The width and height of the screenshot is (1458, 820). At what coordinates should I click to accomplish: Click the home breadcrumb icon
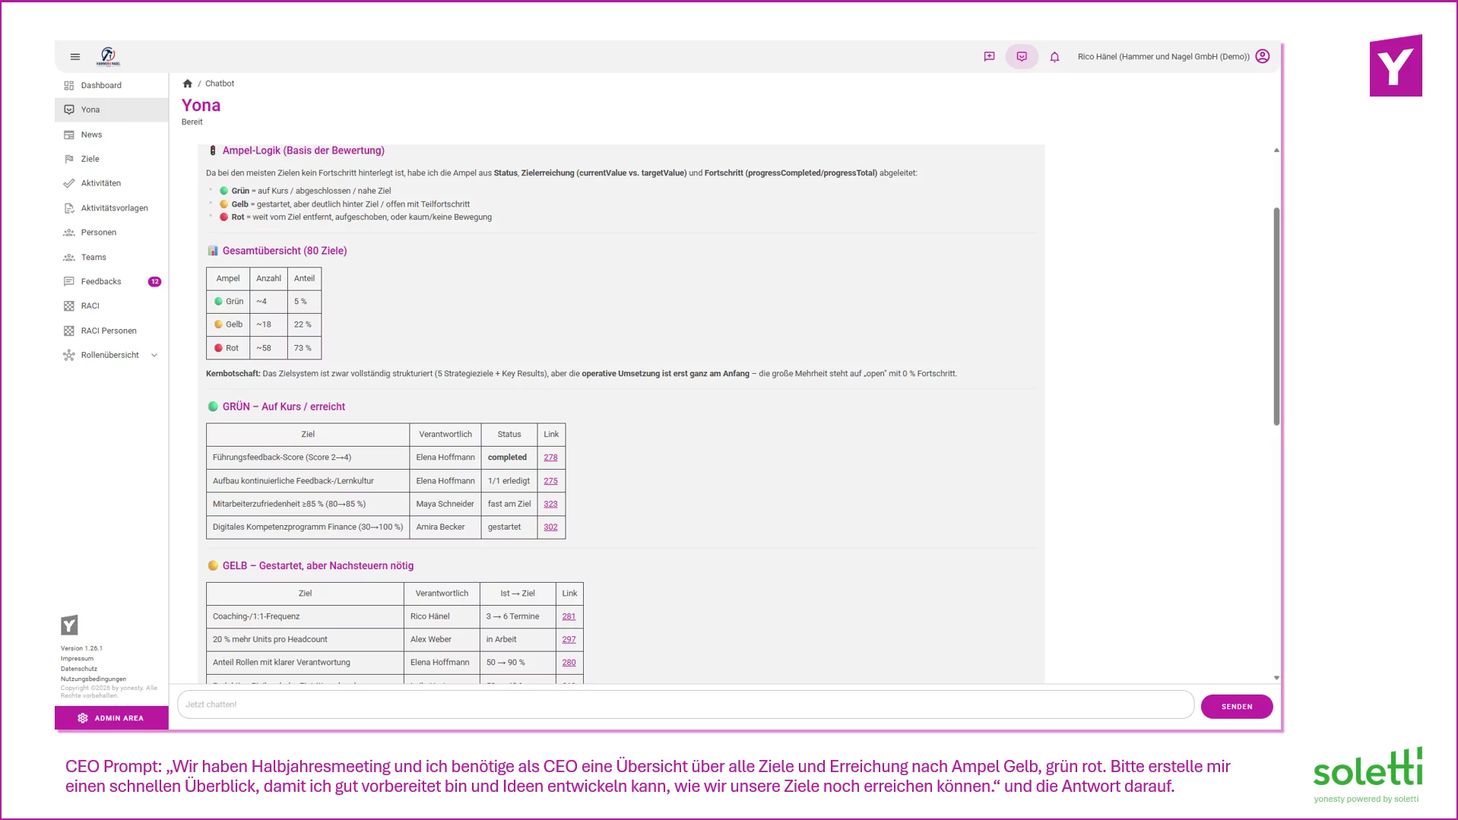(x=188, y=84)
